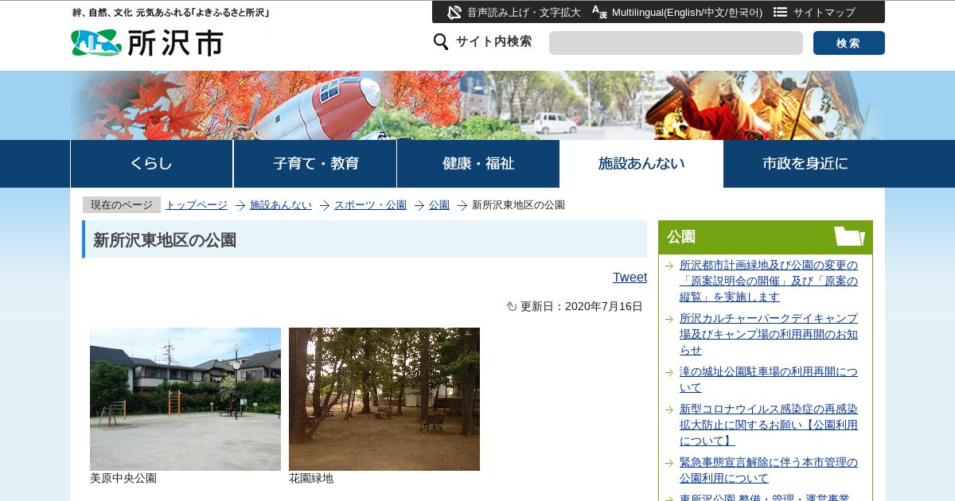Click the update date refresh icon
955x501 pixels.
512,306
